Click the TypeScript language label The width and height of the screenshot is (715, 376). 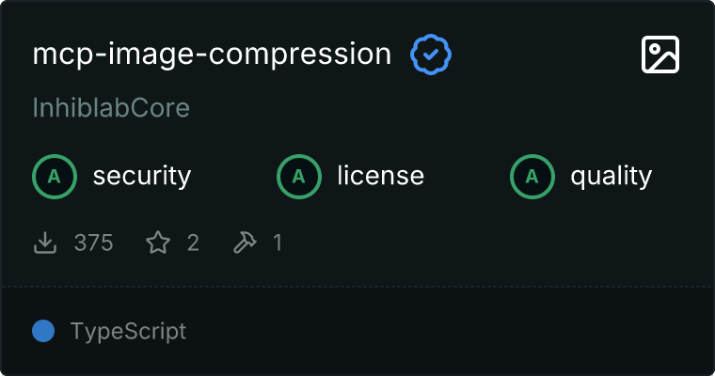coord(128,331)
